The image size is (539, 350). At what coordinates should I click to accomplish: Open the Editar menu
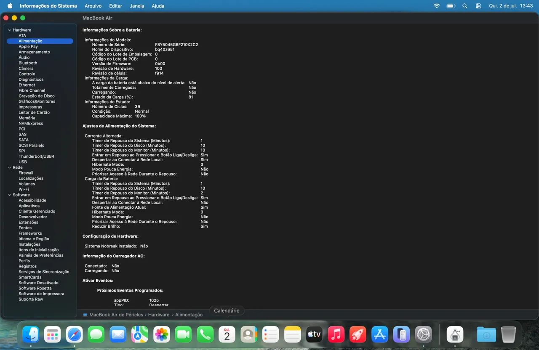(x=115, y=6)
